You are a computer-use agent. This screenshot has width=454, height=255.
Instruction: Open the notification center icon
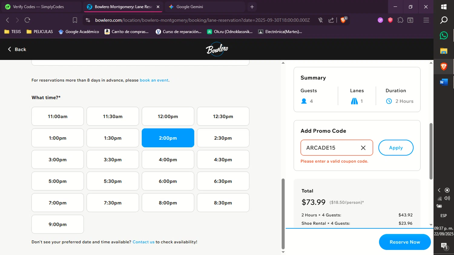[x=444, y=246]
